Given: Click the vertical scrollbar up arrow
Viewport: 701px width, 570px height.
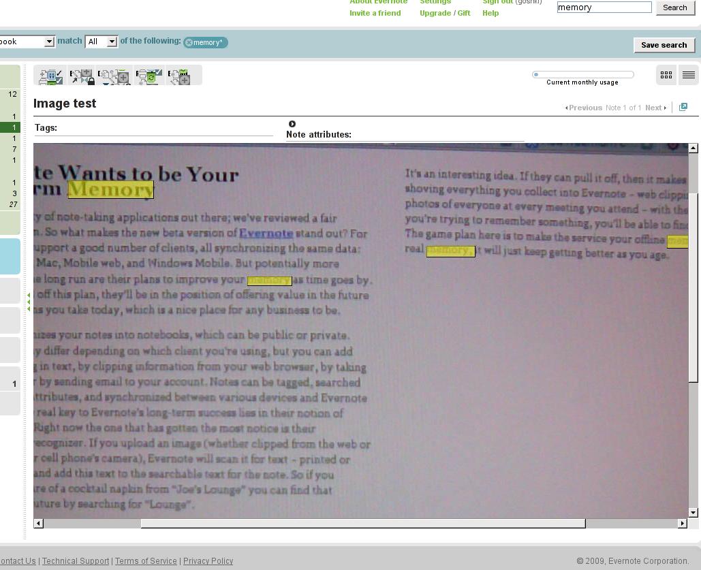Looking at the screenshot, I should 693,148.
